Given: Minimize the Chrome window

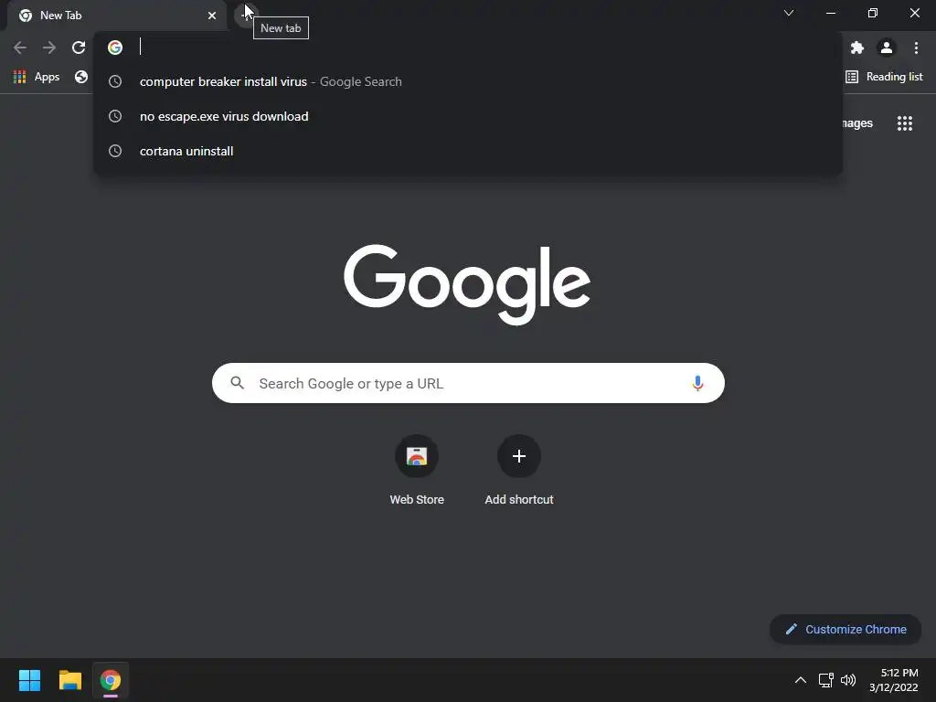Looking at the screenshot, I should 830,13.
